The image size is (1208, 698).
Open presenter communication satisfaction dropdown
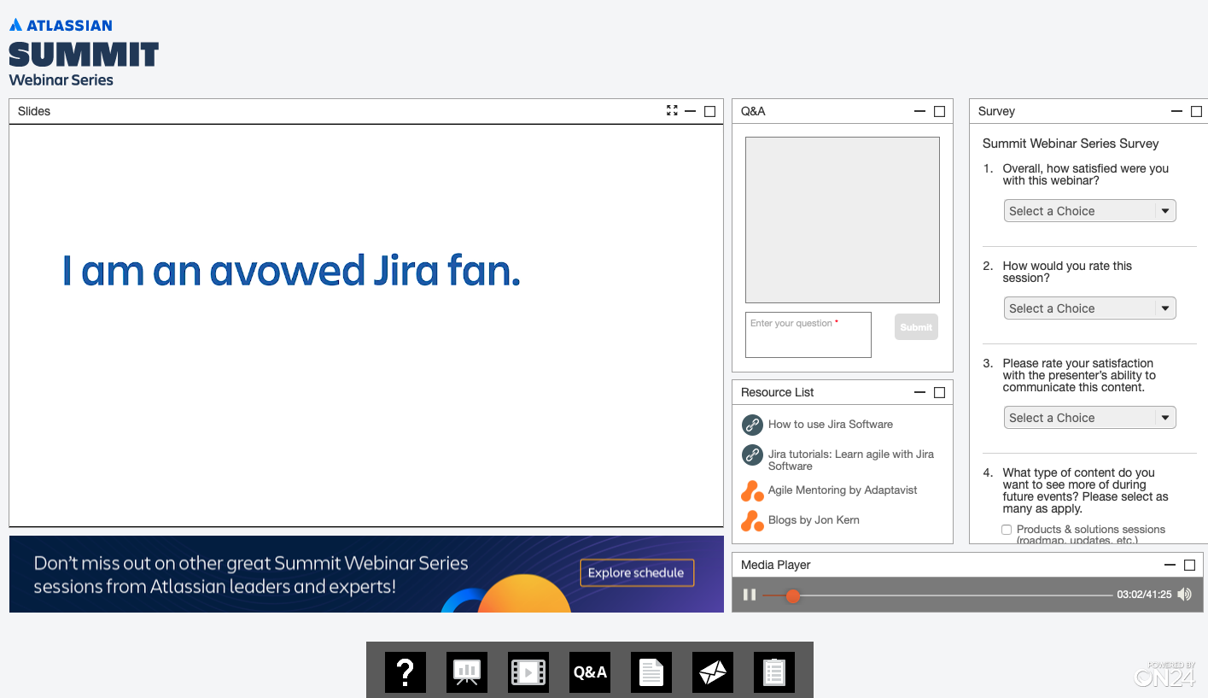tap(1090, 418)
